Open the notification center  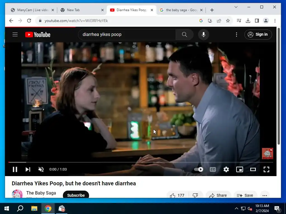tap(277, 208)
